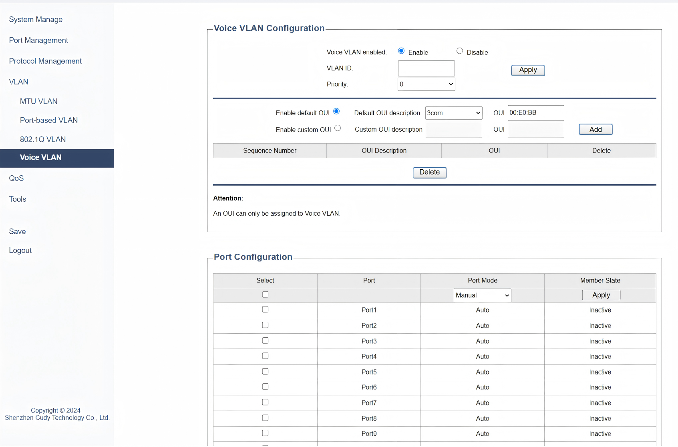Expand the Default OUI description dropdown
Image resolution: width=678 pixels, height=447 pixels.
(453, 113)
